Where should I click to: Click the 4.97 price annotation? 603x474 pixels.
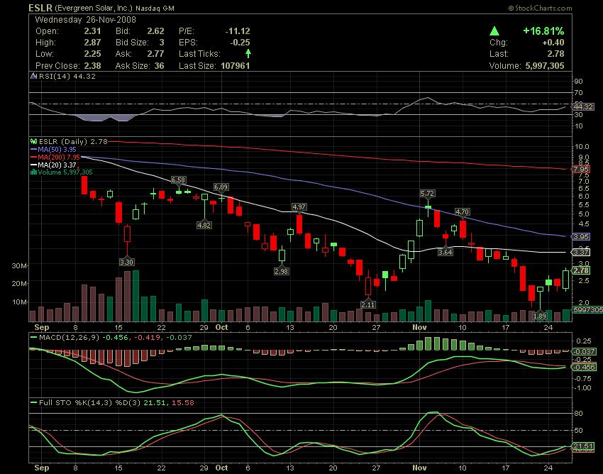[299, 206]
